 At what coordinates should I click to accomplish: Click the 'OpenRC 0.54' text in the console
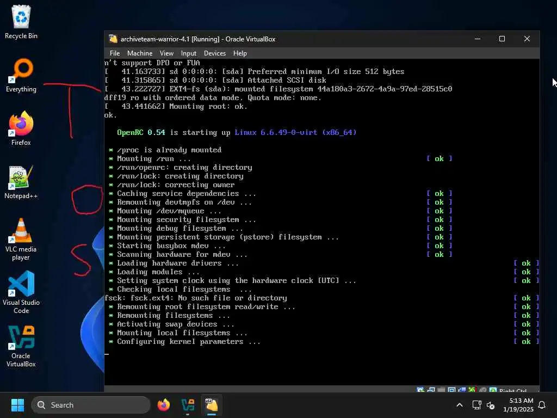click(x=141, y=133)
